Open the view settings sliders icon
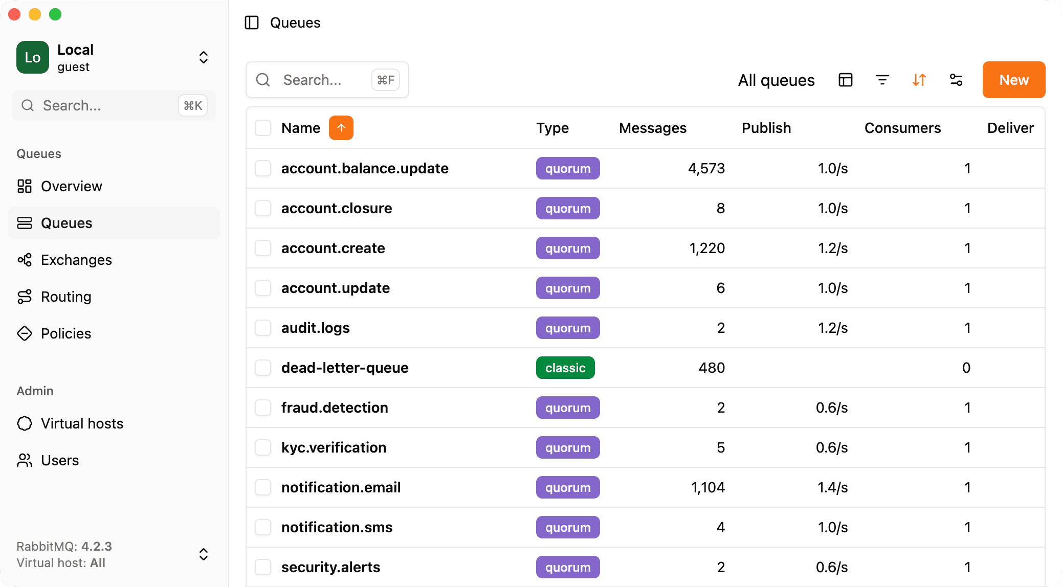 956,80
